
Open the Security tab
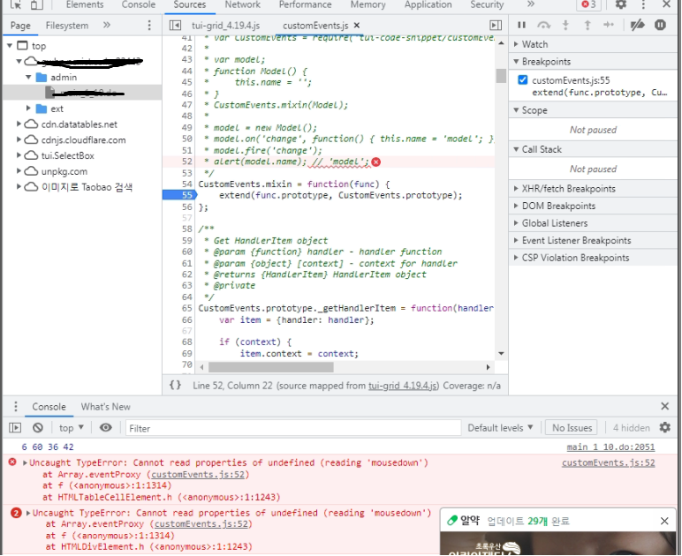[x=487, y=4]
